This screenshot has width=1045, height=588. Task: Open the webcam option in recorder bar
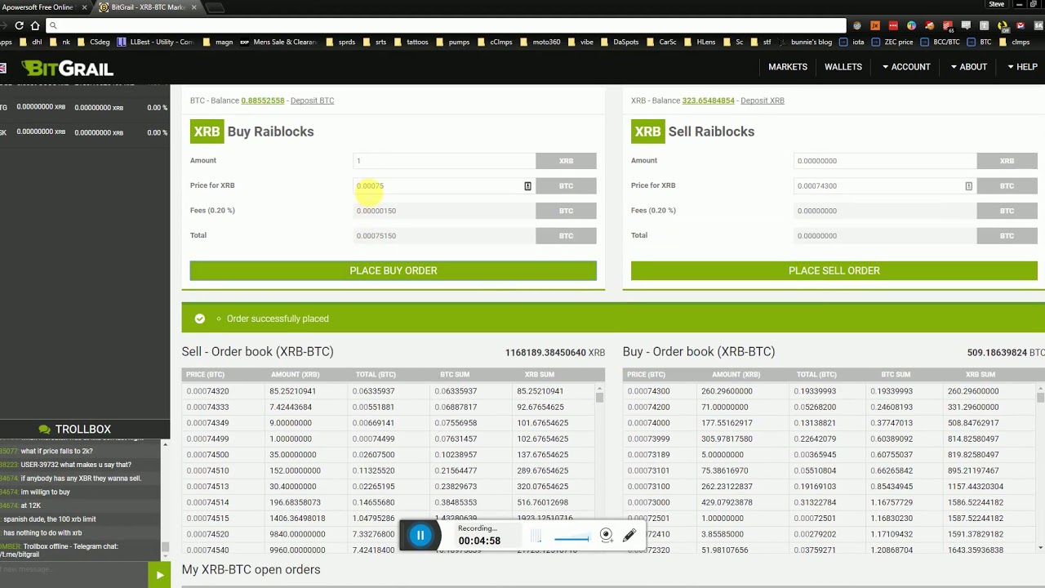tap(606, 536)
